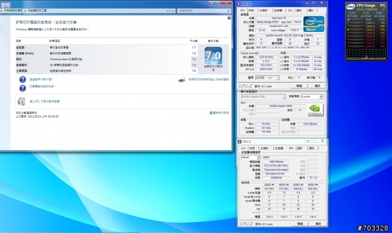Click the CPU-Z app icon in the processor window title bar

[x=238, y=4]
